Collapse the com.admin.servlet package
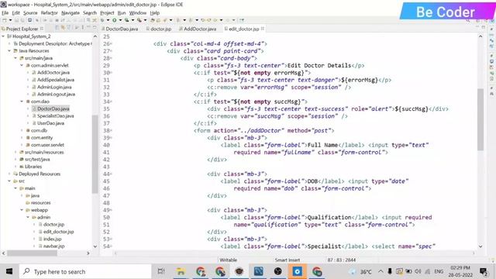This screenshot has width=496, height=279. [22, 65]
